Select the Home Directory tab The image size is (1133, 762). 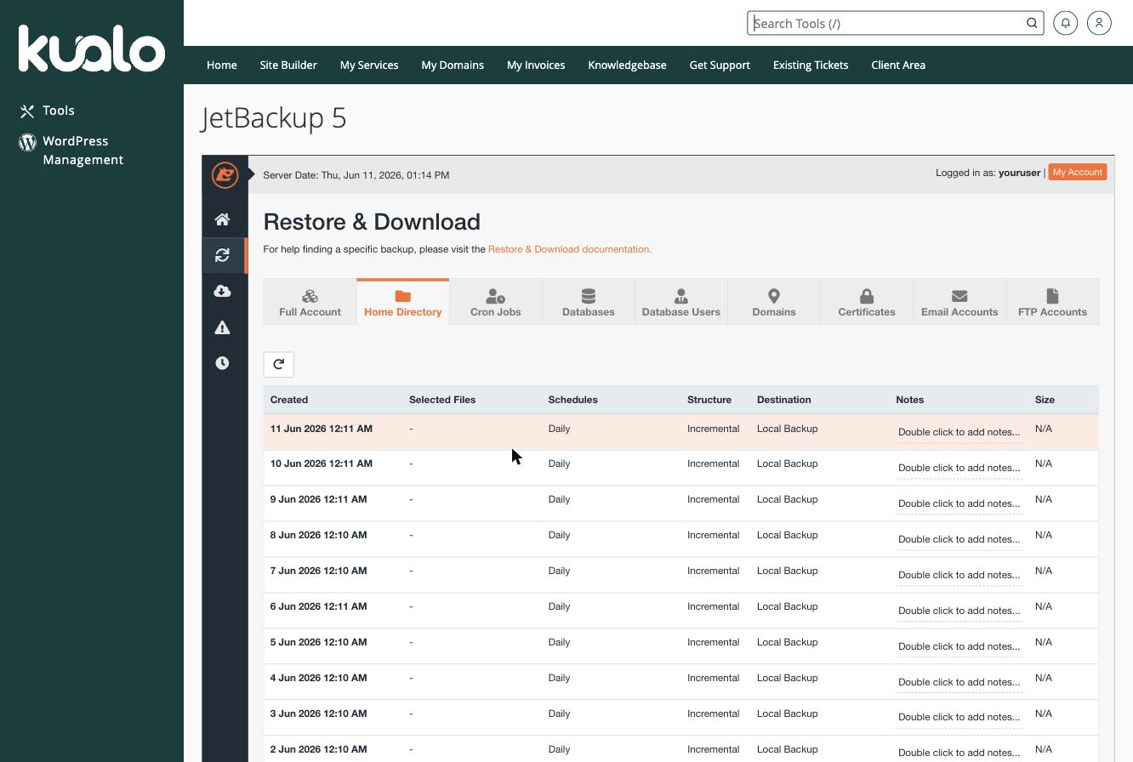[x=402, y=302]
